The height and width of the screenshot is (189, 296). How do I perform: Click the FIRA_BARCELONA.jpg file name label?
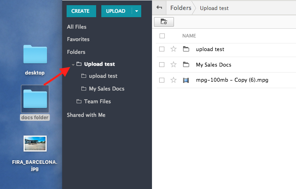(35, 165)
